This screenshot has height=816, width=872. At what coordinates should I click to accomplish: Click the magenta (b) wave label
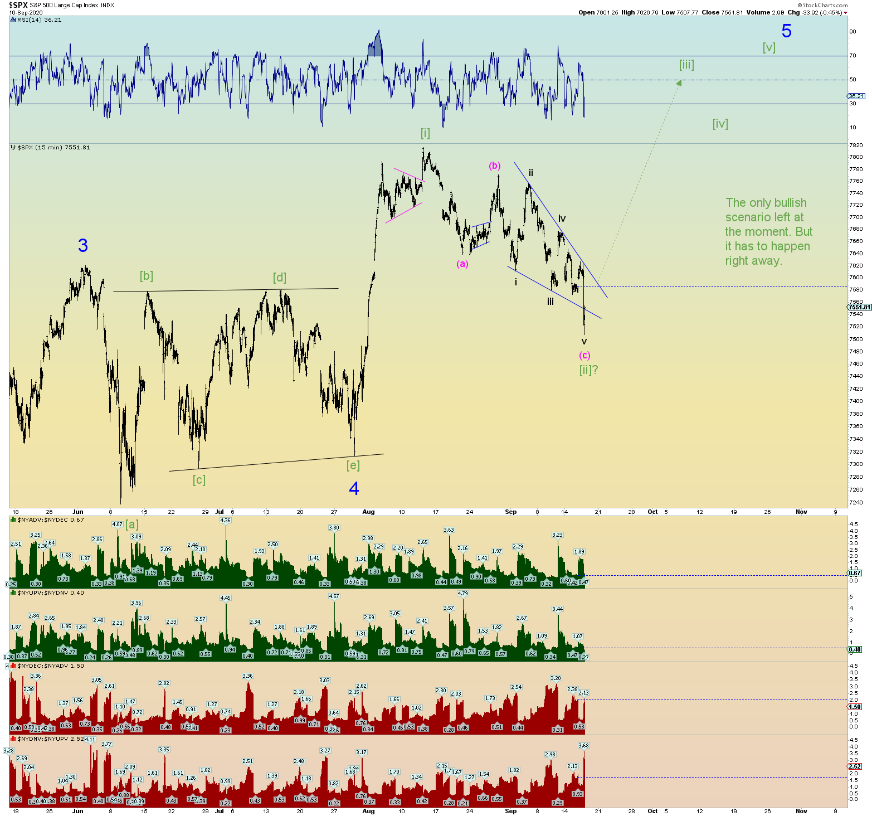pyautogui.click(x=495, y=166)
